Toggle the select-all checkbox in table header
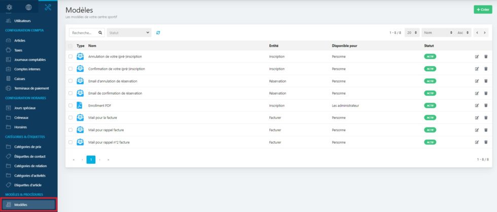The image size is (497, 212). point(70,46)
